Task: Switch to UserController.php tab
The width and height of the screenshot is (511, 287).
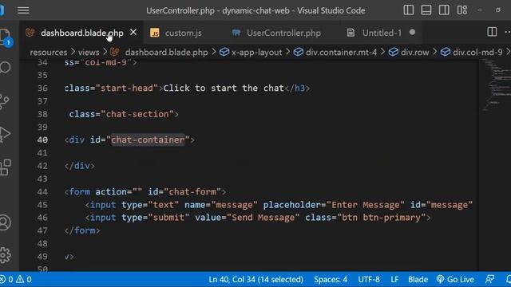Action: (x=283, y=33)
